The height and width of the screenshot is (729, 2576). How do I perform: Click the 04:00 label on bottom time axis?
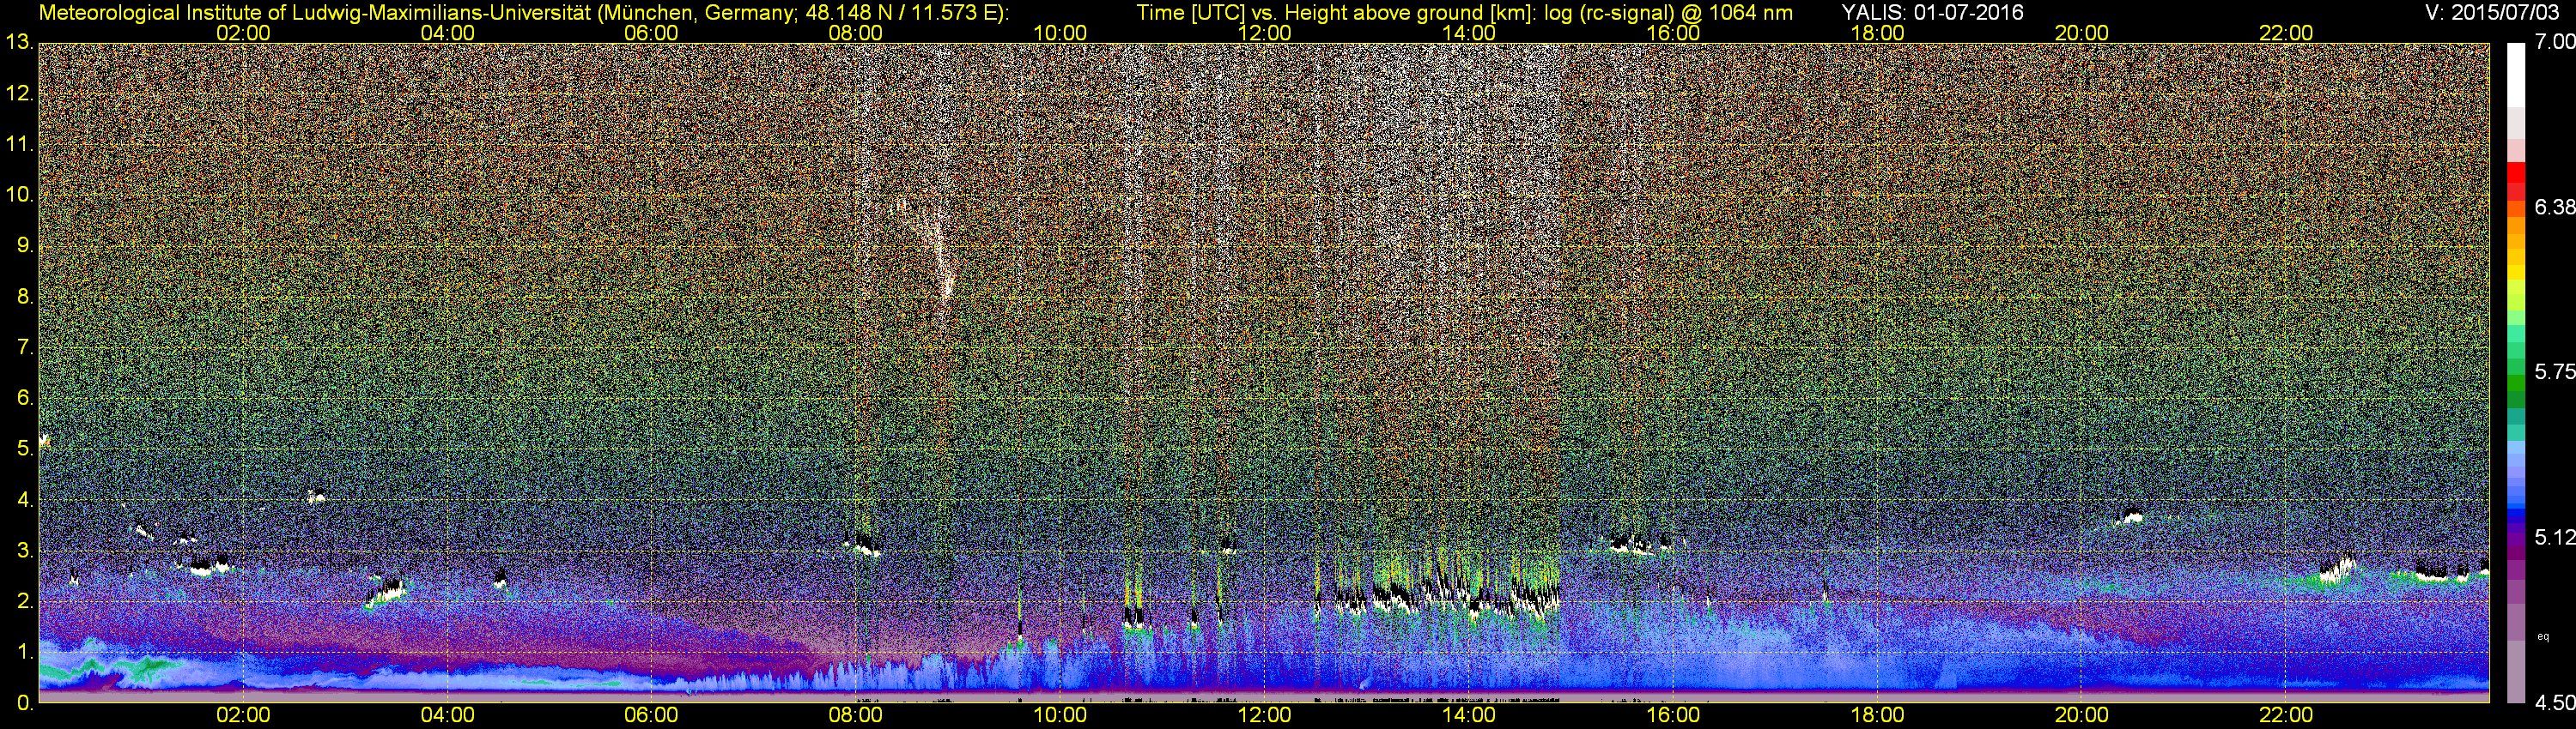[447, 716]
